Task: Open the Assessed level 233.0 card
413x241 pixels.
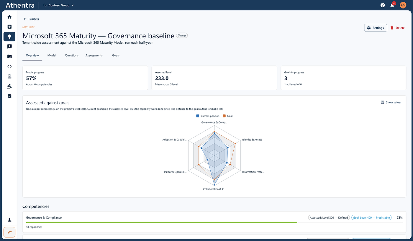Action: [214, 78]
